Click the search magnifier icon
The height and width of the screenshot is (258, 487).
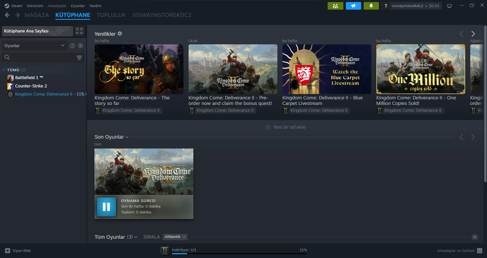[7, 58]
